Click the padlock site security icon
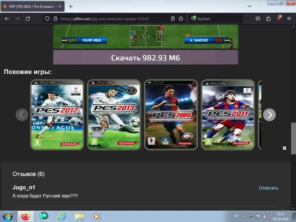Viewport: 296px width, 222px height. click(55, 19)
